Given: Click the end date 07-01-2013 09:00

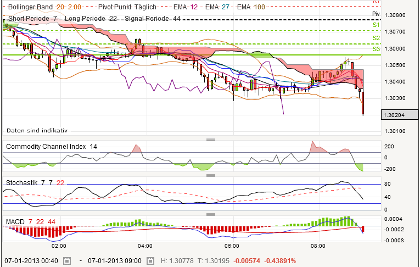Looking at the screenshot, I should (115, 260).
